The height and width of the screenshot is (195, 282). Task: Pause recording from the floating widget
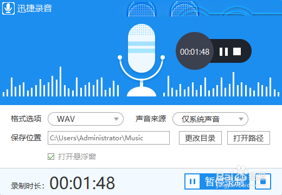coord(223,52)
